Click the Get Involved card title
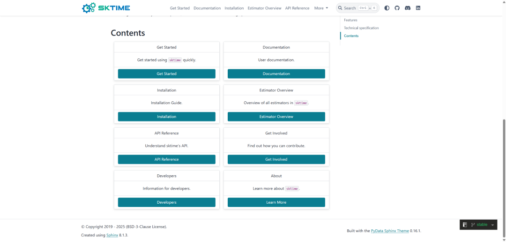This screenshot has width=506, height=242. (276, 133)
